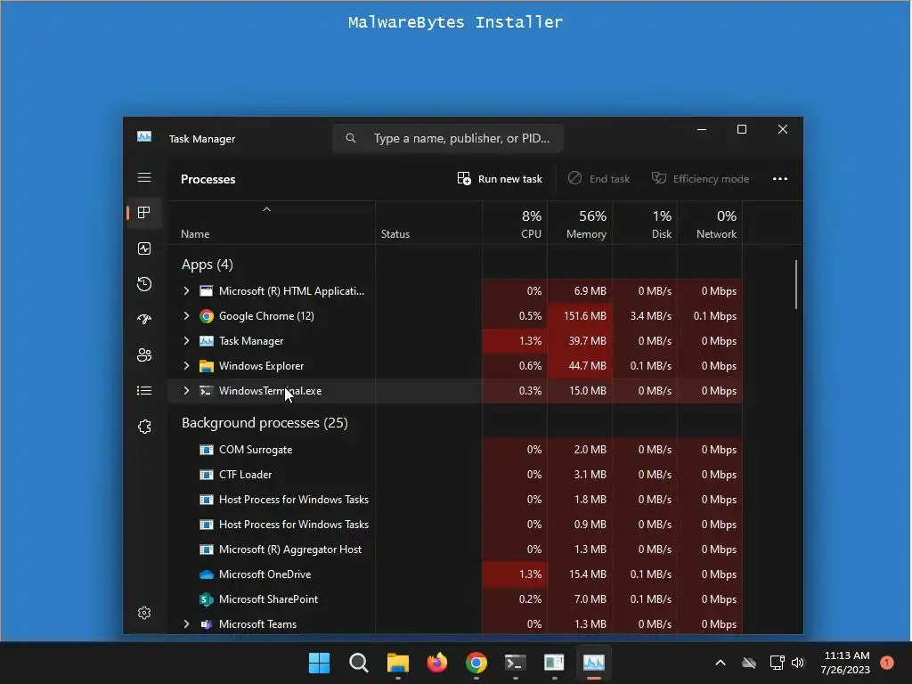Click the Apps (4) group heading

pyautogui.click(x=207, y=265)
